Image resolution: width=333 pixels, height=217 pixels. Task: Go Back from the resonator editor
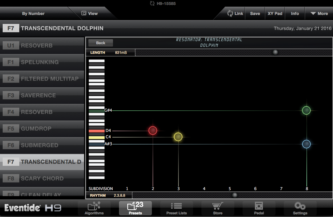[x=100, y=43]
